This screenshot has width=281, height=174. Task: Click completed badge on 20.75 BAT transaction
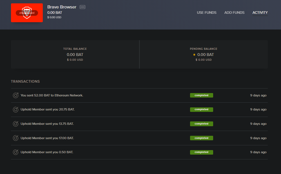tap(201, 109)
